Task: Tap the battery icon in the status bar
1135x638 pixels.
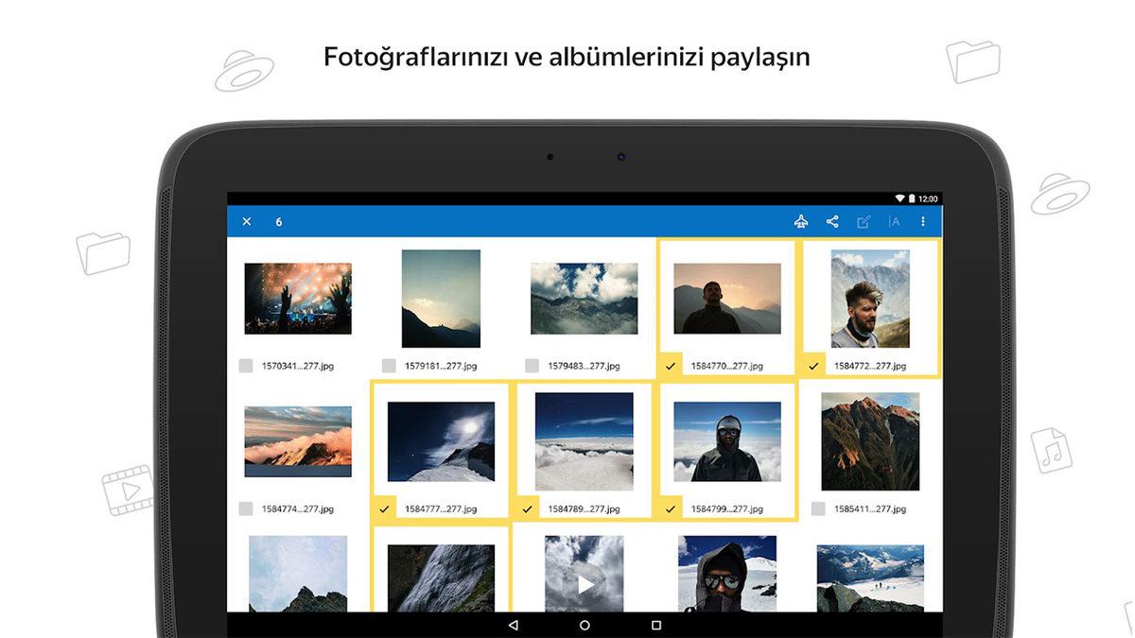Action: click(x=912, y=198)
